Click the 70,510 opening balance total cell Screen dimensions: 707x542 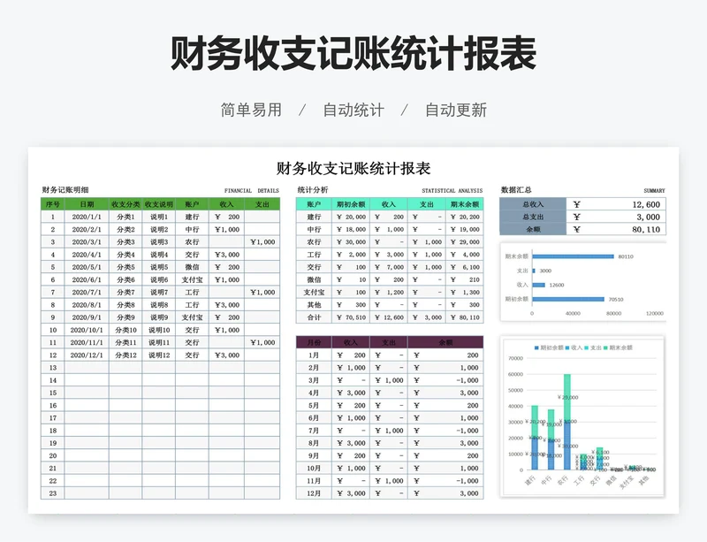click(351, 317)
